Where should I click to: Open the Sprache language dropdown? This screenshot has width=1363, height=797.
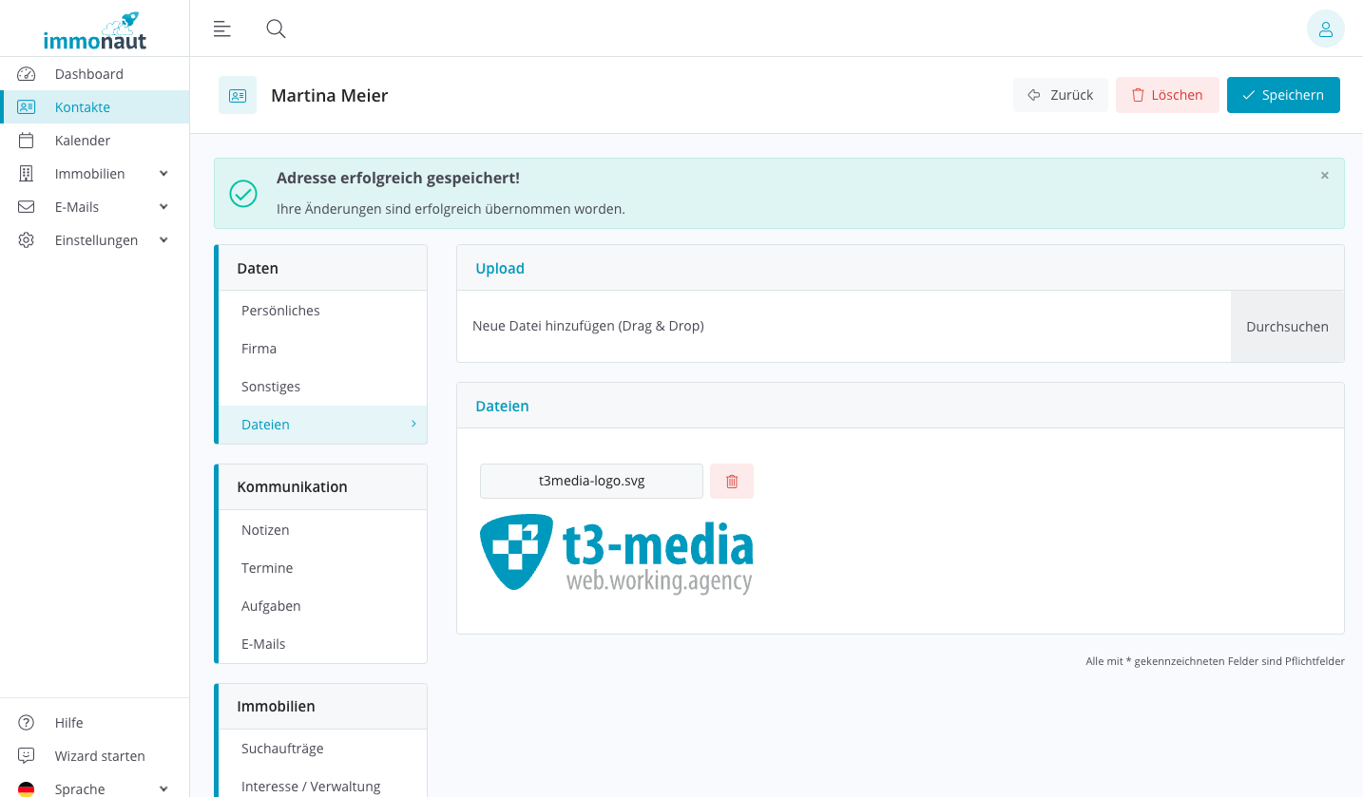(x=163, y=788)
